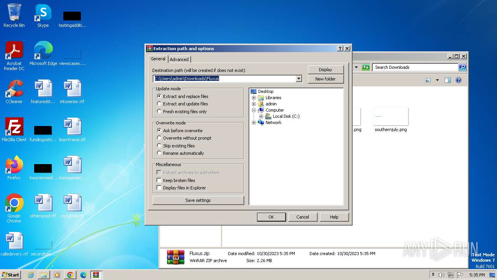The width and height of the screenshot is (497, 280).
Task: Open otherspool.rtf document icon
Action: [x=43, y=206]
